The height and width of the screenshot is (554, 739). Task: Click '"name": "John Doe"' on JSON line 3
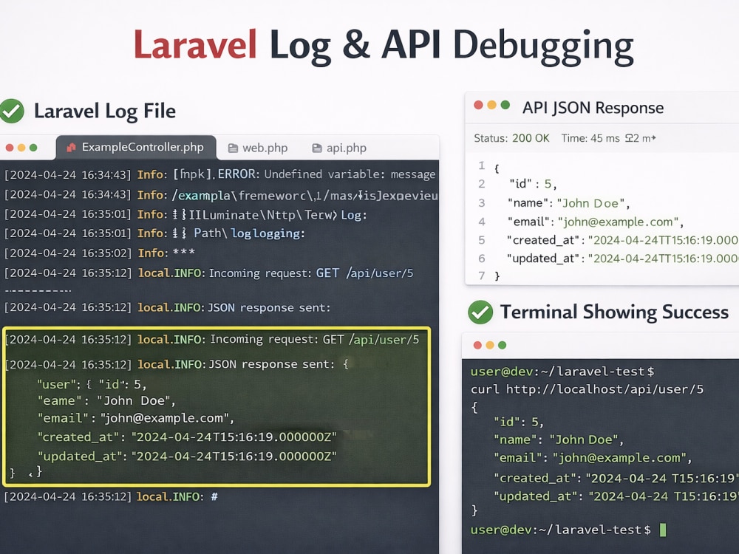point(568,203)
